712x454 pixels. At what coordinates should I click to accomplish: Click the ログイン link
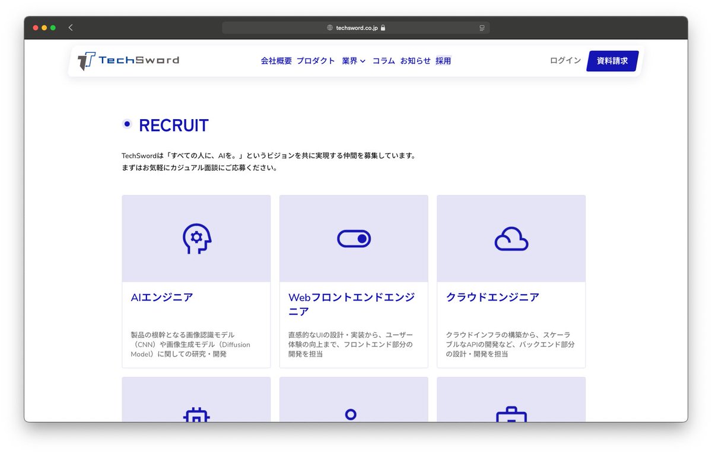[x=565, y=60]
